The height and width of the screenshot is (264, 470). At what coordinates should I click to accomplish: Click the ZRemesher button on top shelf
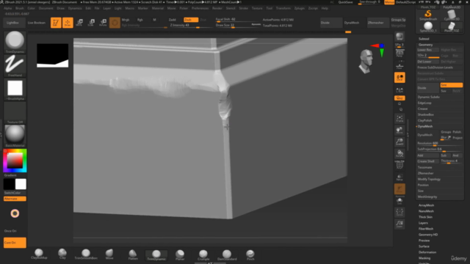(x=378, y=23)
